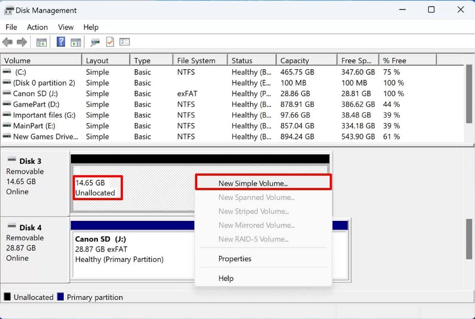This screenshot has height=319, width=475.
Task: Click the exFAT file system cell
Action: [187, 94]
